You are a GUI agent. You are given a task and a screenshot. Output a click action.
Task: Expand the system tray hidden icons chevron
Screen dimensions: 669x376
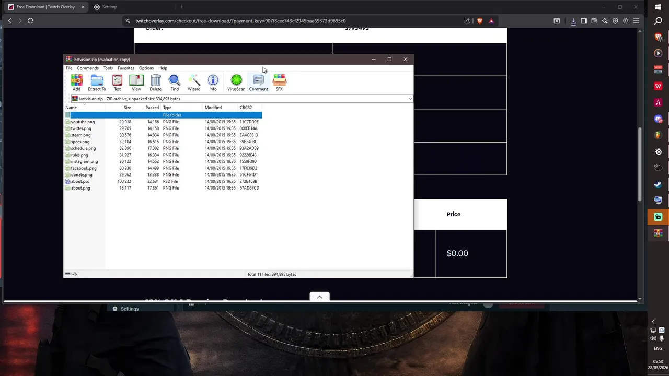tap(653, 322)
